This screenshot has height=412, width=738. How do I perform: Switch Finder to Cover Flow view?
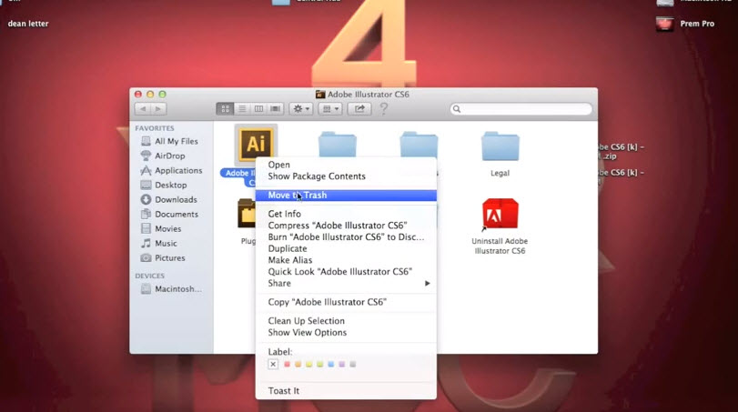276,109
